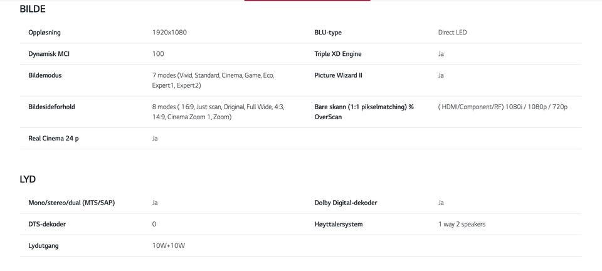Click the Bare skann OverScan label
Screen dimensions: 602x271
(364, 112)
